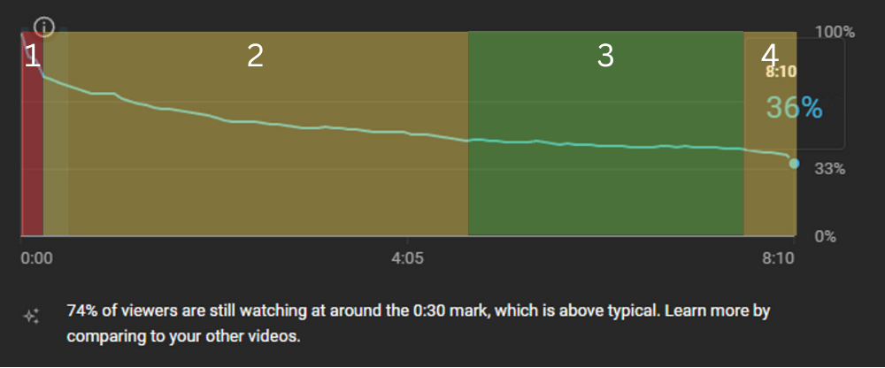This screenshot has height=368, width=885.
Task: Click the 36% retention tooltip value
Action: click(x=794, y=107)
